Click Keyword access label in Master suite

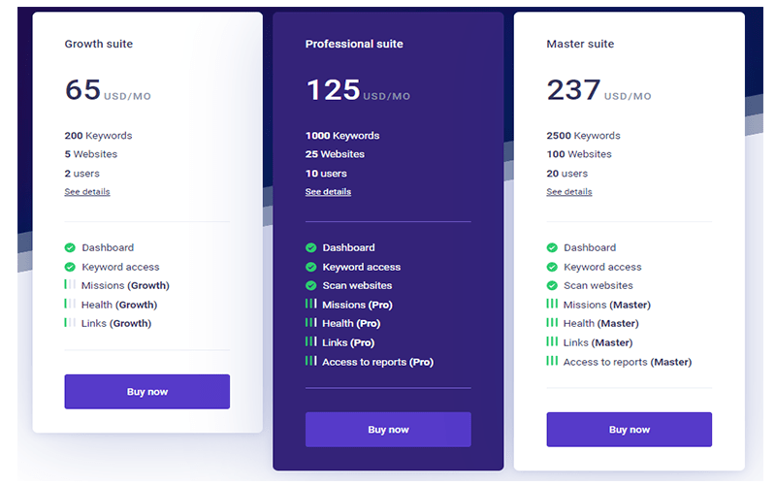point(602,267)
